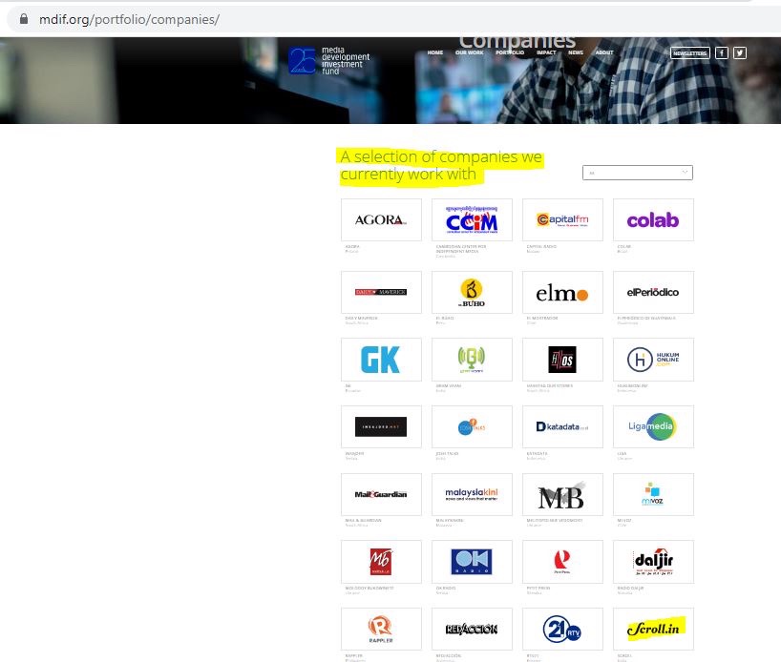781x662 pixels.
Task: Click the Daily Maverick logo thumbnail
Action: (x=381, y=292)
